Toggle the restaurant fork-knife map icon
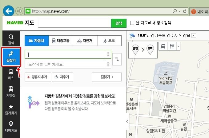This screenshot has height=138, width=209. pos(172,46)
